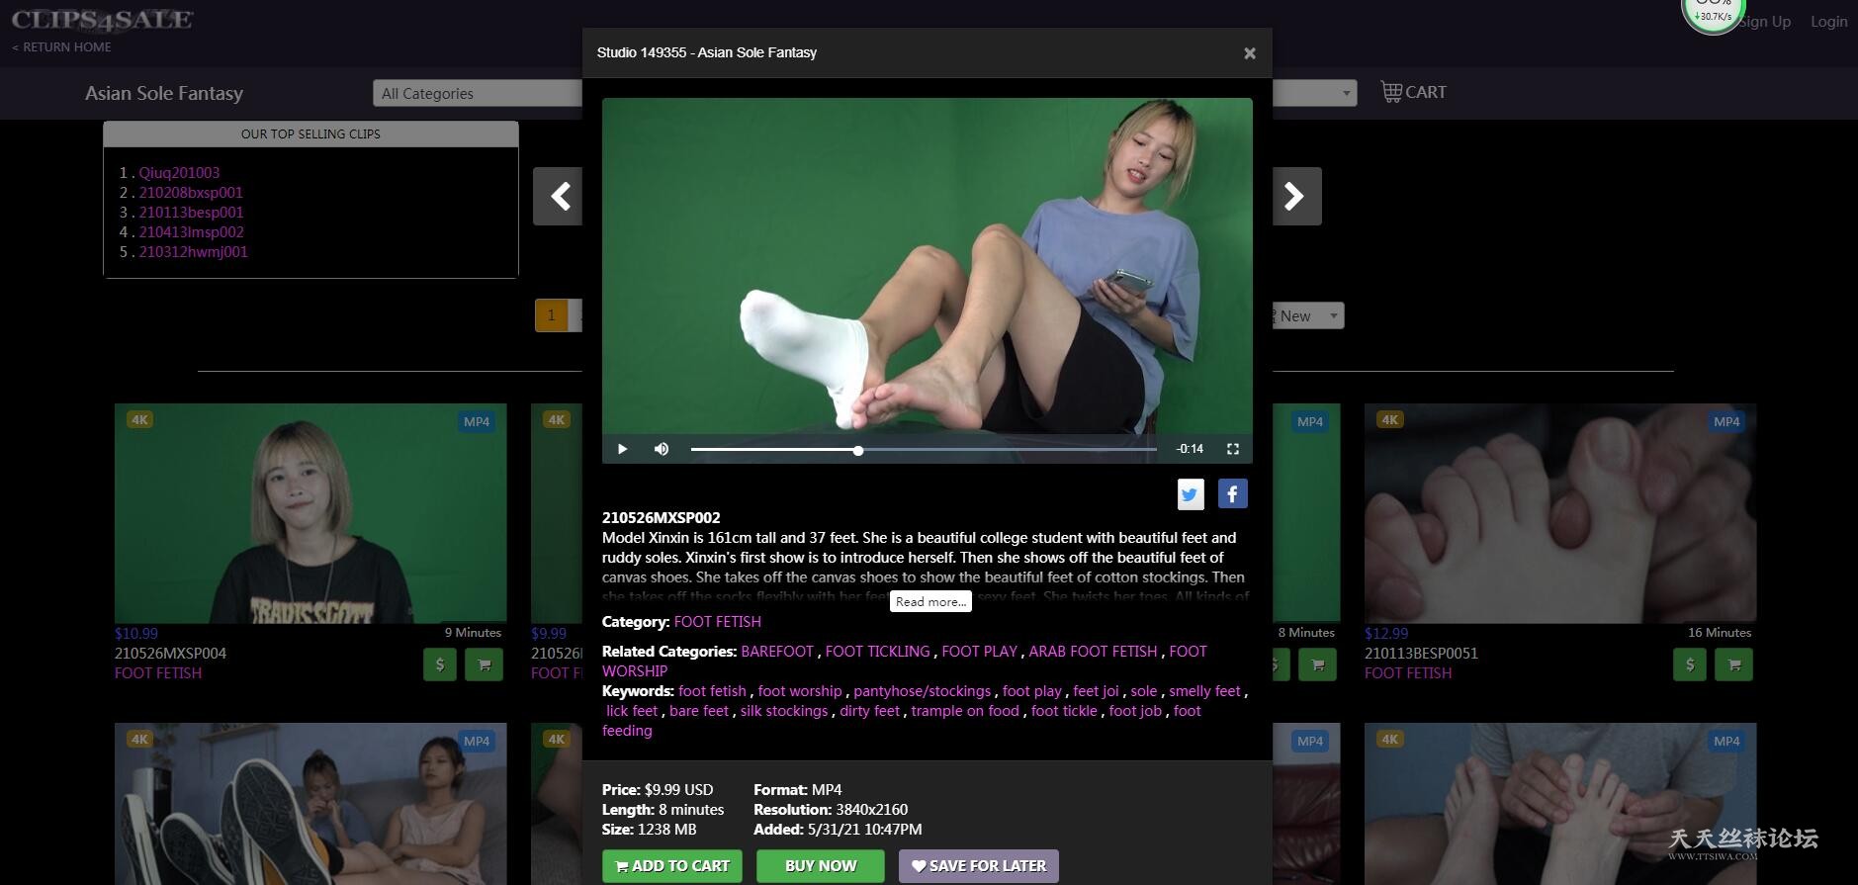Go to previous clip with left arrow

click(559, 197)
